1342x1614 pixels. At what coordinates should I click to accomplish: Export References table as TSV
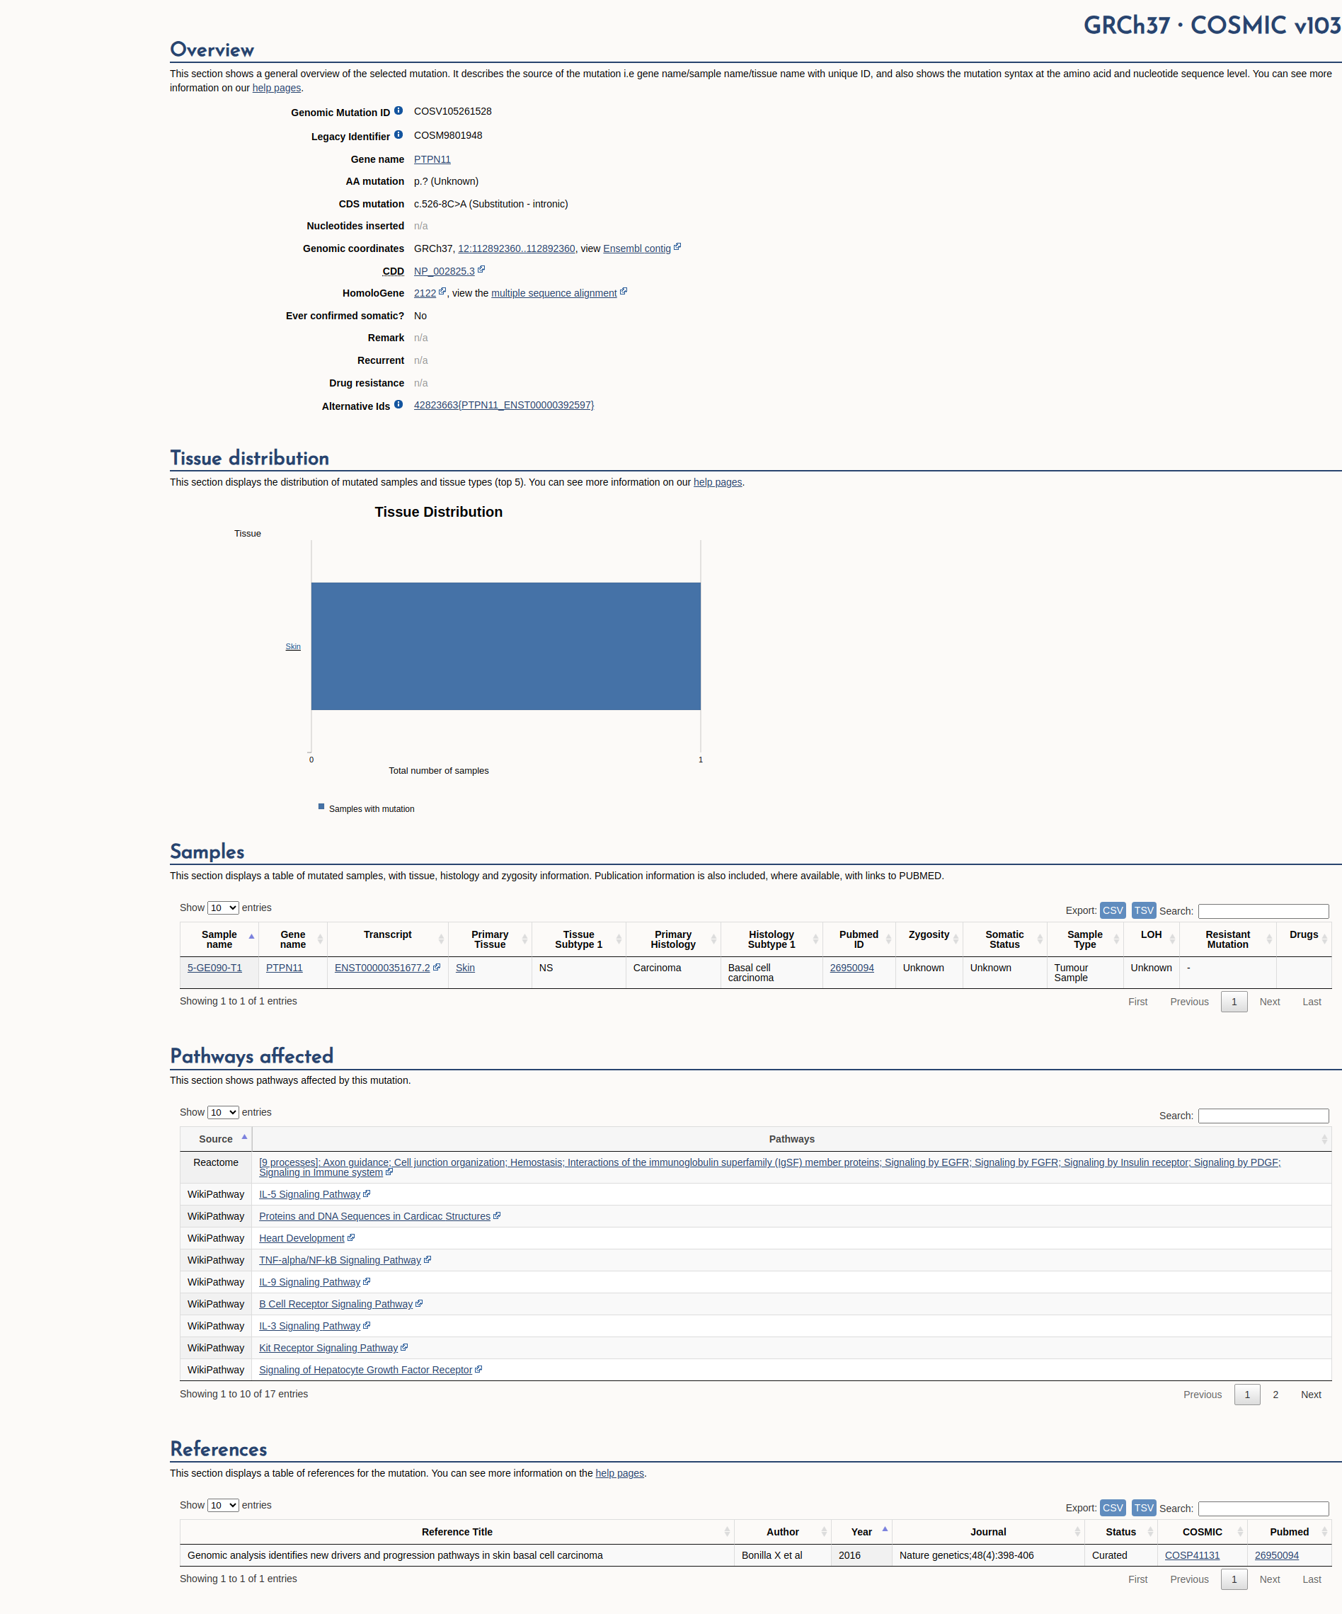(1144, 1508)
